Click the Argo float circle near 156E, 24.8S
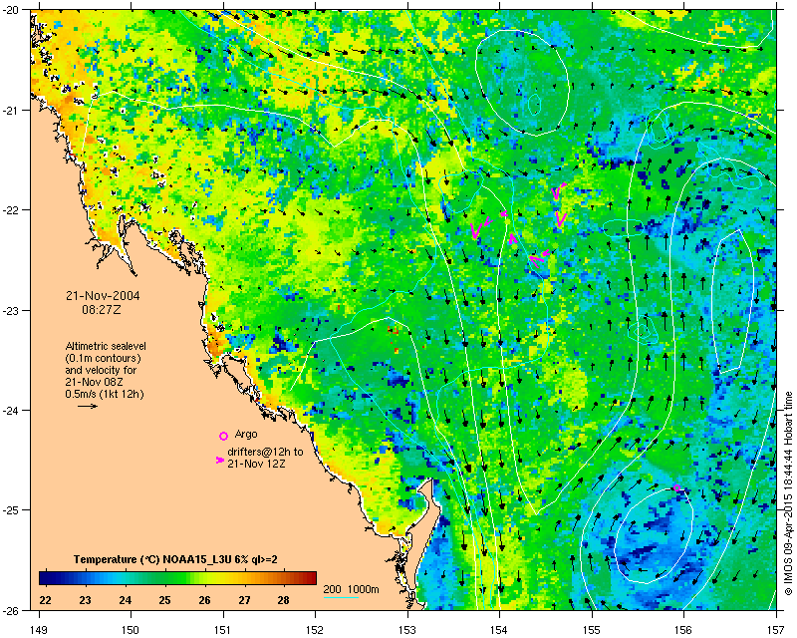 pos(676,487)
